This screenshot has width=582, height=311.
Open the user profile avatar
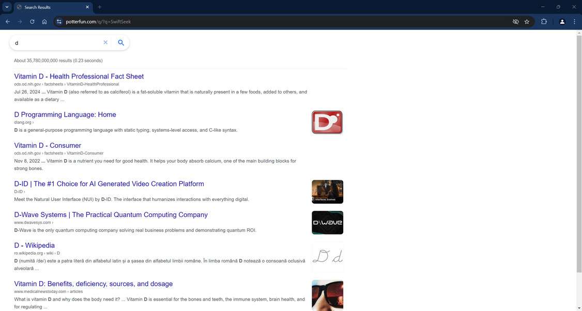click(x=562, y=22)
